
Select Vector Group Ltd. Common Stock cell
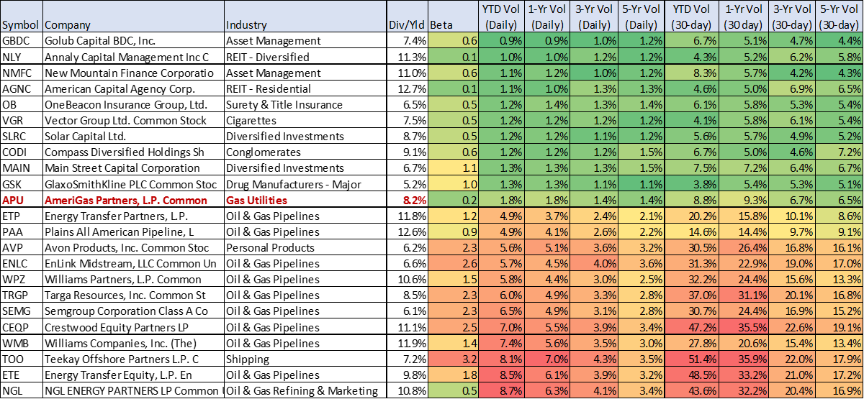[133, 121]
